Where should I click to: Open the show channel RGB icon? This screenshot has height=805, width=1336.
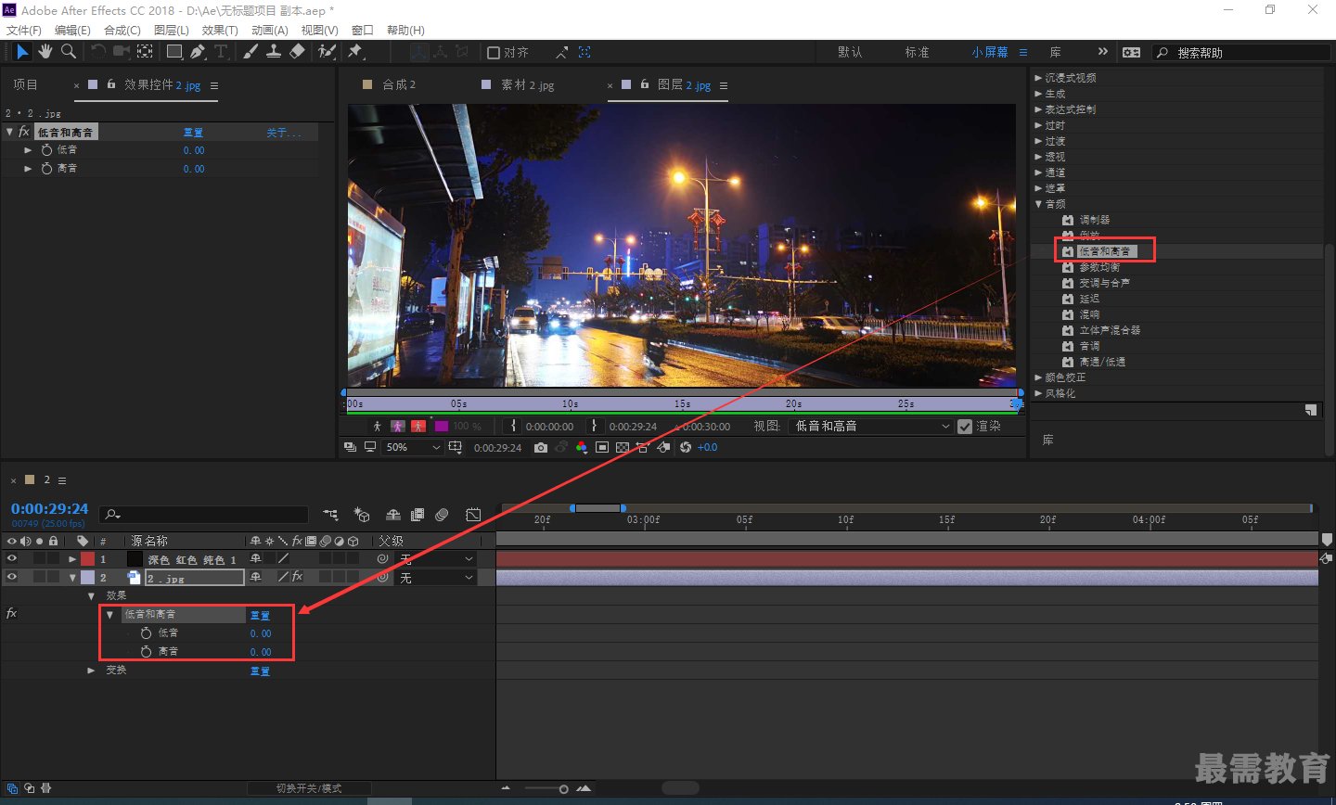click(x=582, y=447)
